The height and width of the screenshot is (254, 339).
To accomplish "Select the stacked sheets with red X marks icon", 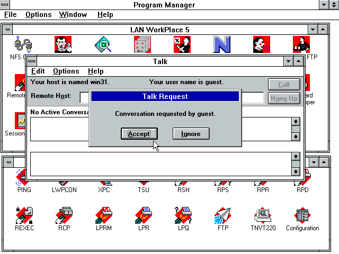I will click(142, 44).
